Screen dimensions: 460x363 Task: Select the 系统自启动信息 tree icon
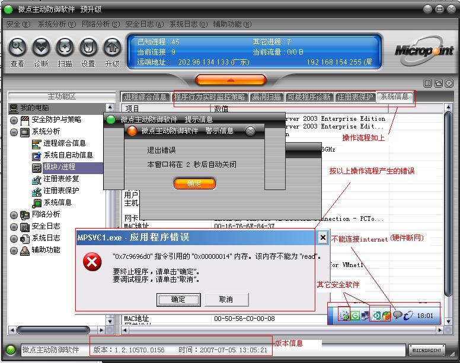pos(36,156)
